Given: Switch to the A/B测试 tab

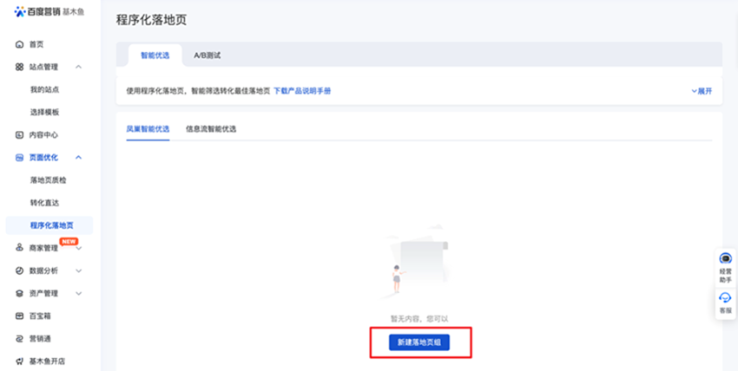Looking at the screenshot, I should tap(207, 55).
